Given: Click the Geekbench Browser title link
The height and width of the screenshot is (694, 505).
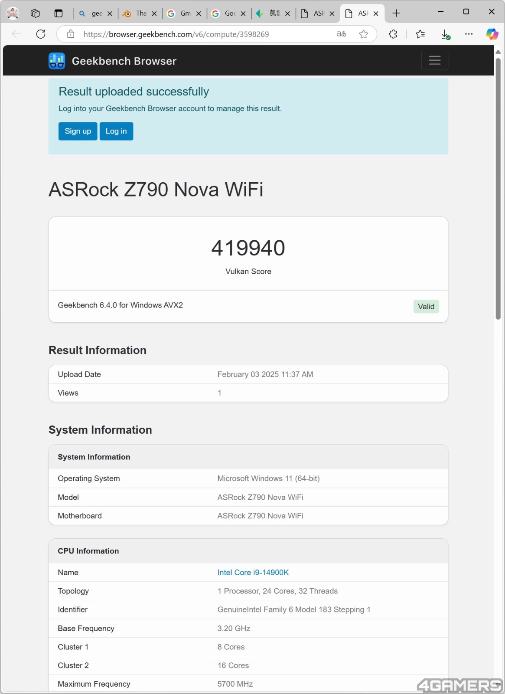Looking at the screenshot, I should (124, 61).
